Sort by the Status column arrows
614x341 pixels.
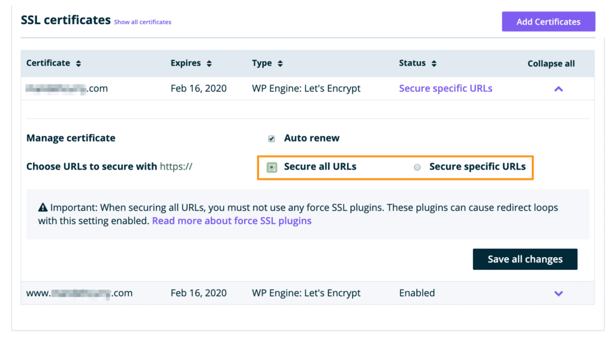[x=434, y=64]
